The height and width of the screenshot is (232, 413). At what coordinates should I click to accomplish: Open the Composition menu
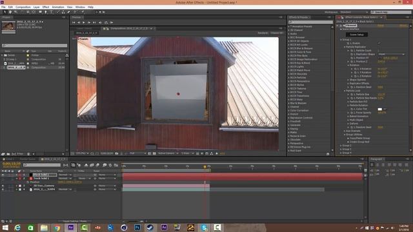[23, 7]
